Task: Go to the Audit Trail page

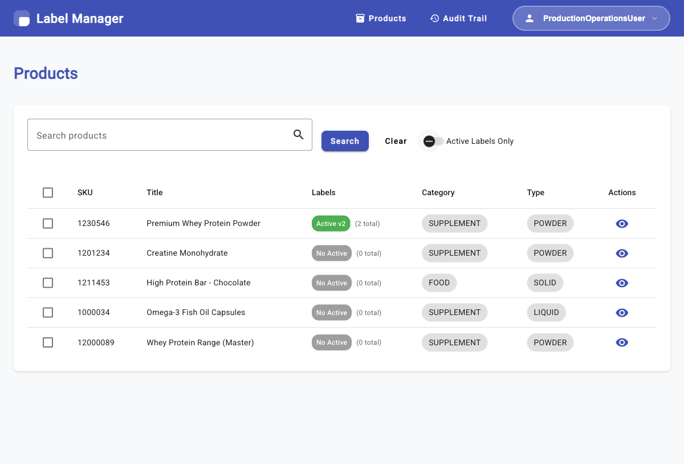Action: tap(458, 18)
